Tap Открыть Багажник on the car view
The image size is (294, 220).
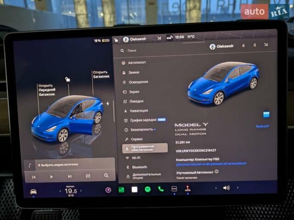(101, 74)
